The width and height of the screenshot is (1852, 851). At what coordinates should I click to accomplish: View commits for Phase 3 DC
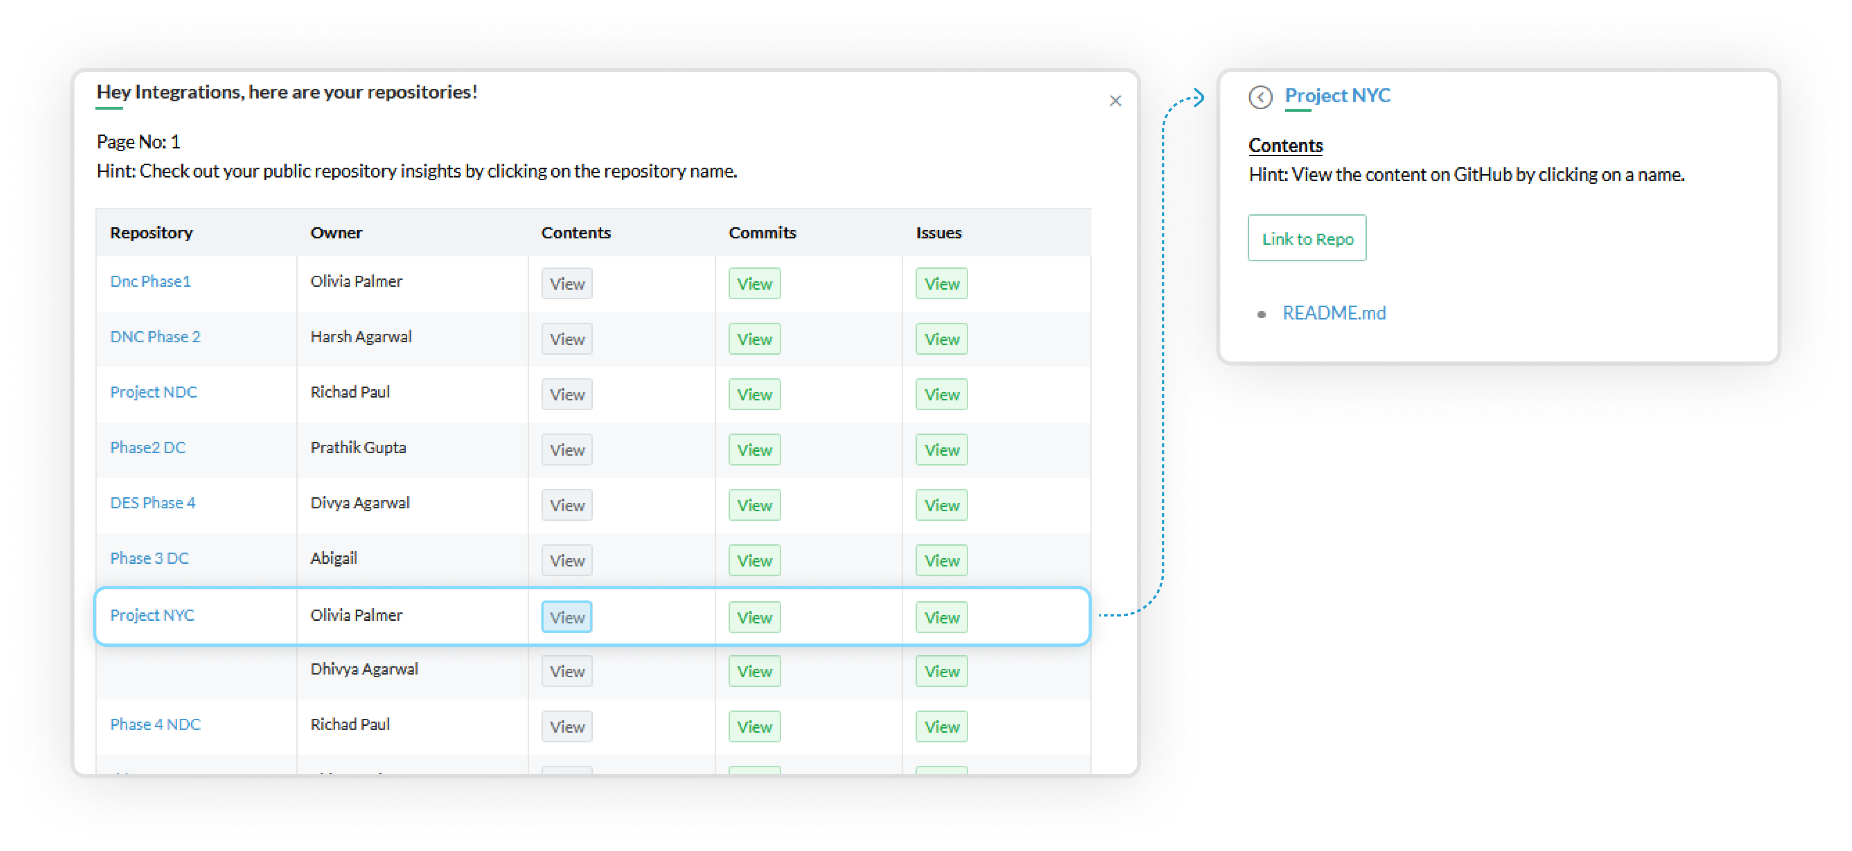[x=754, y=561]
